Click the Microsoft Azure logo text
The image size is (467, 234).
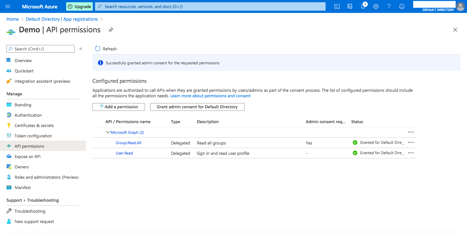pos(40,6)
